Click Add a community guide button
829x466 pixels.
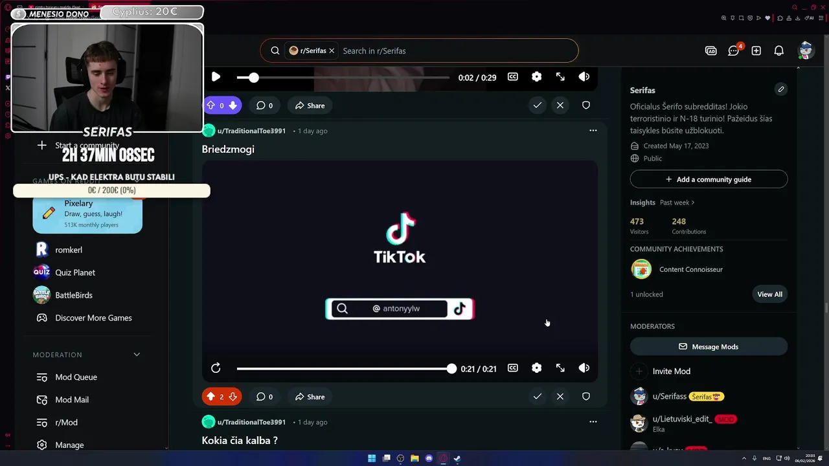point(709,179)
